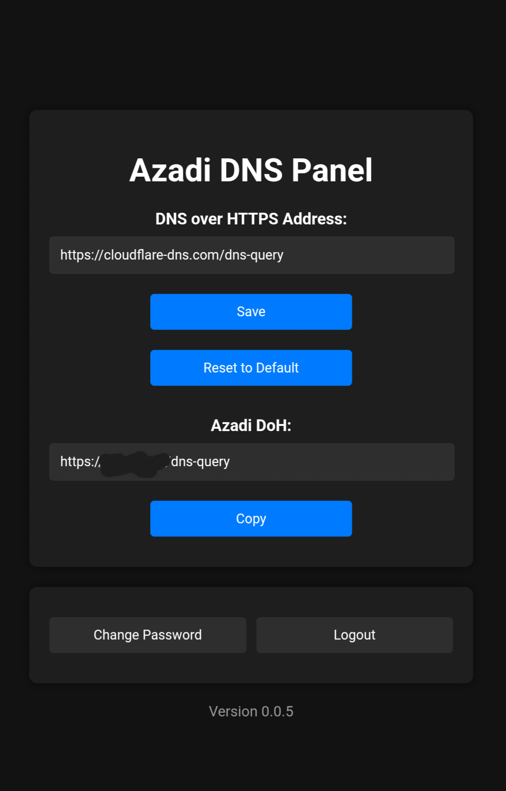Click the DNS over HTTPS Address label
506x791 pixels.
[x=251, y=219]
